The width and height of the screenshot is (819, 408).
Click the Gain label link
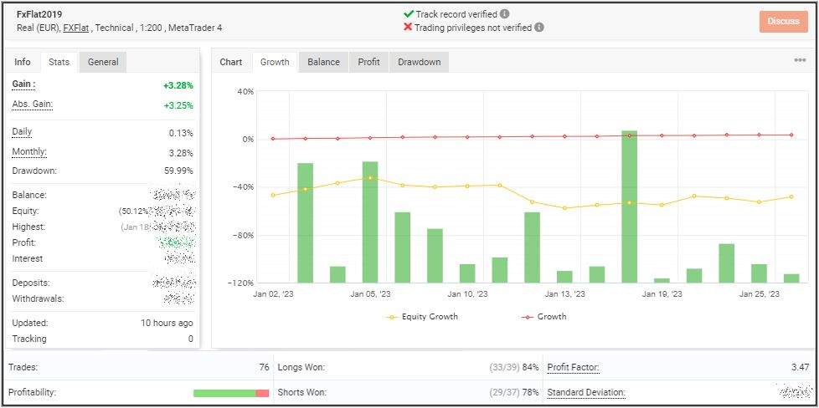coord(23,84)
